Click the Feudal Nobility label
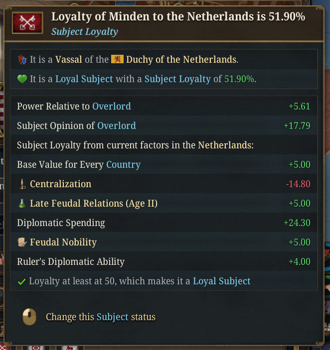The width and height of the screenshot is (330, 350). (x=63, y=242)
